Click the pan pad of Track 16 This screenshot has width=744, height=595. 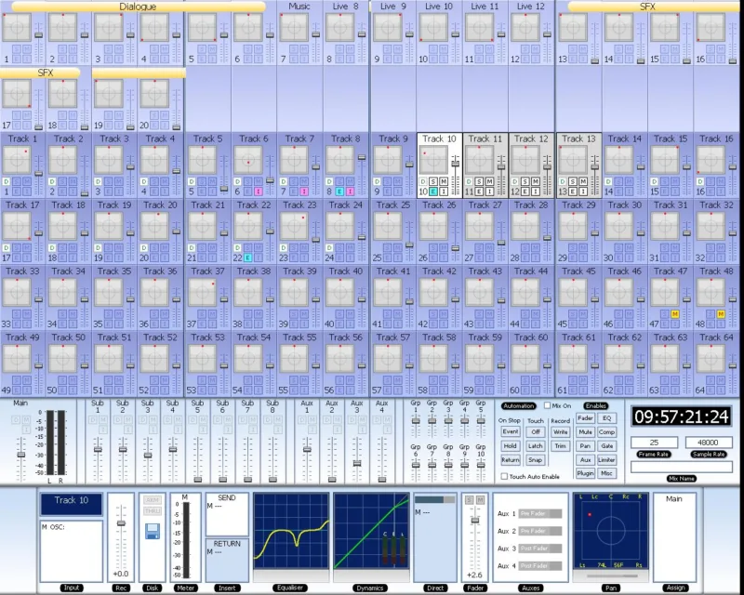coord(711,159)
